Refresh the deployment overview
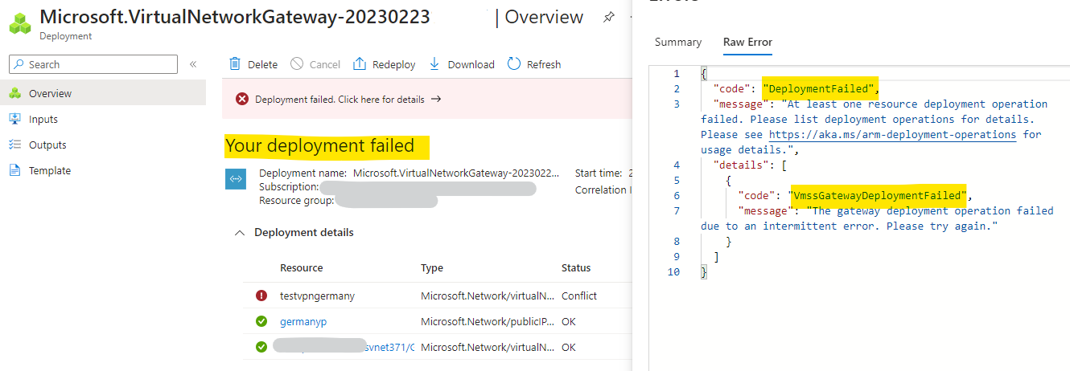1070x371 pixels. (x=534, y=64)
